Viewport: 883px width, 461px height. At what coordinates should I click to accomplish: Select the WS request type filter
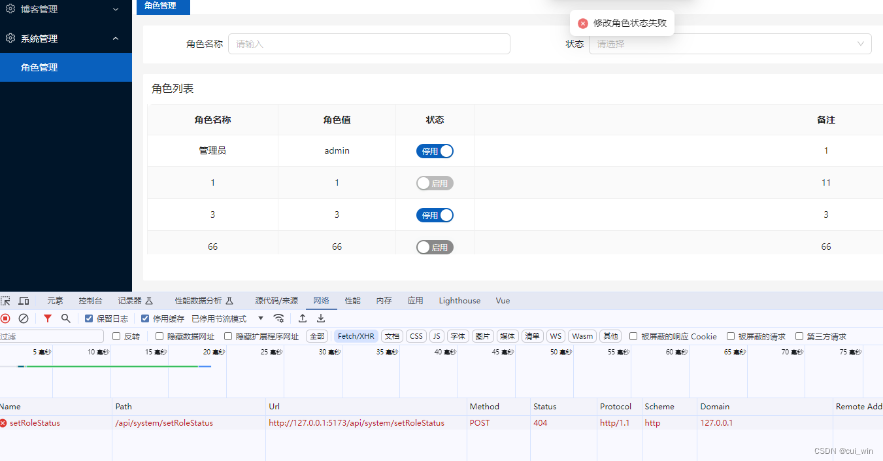[x=556, y=336]
